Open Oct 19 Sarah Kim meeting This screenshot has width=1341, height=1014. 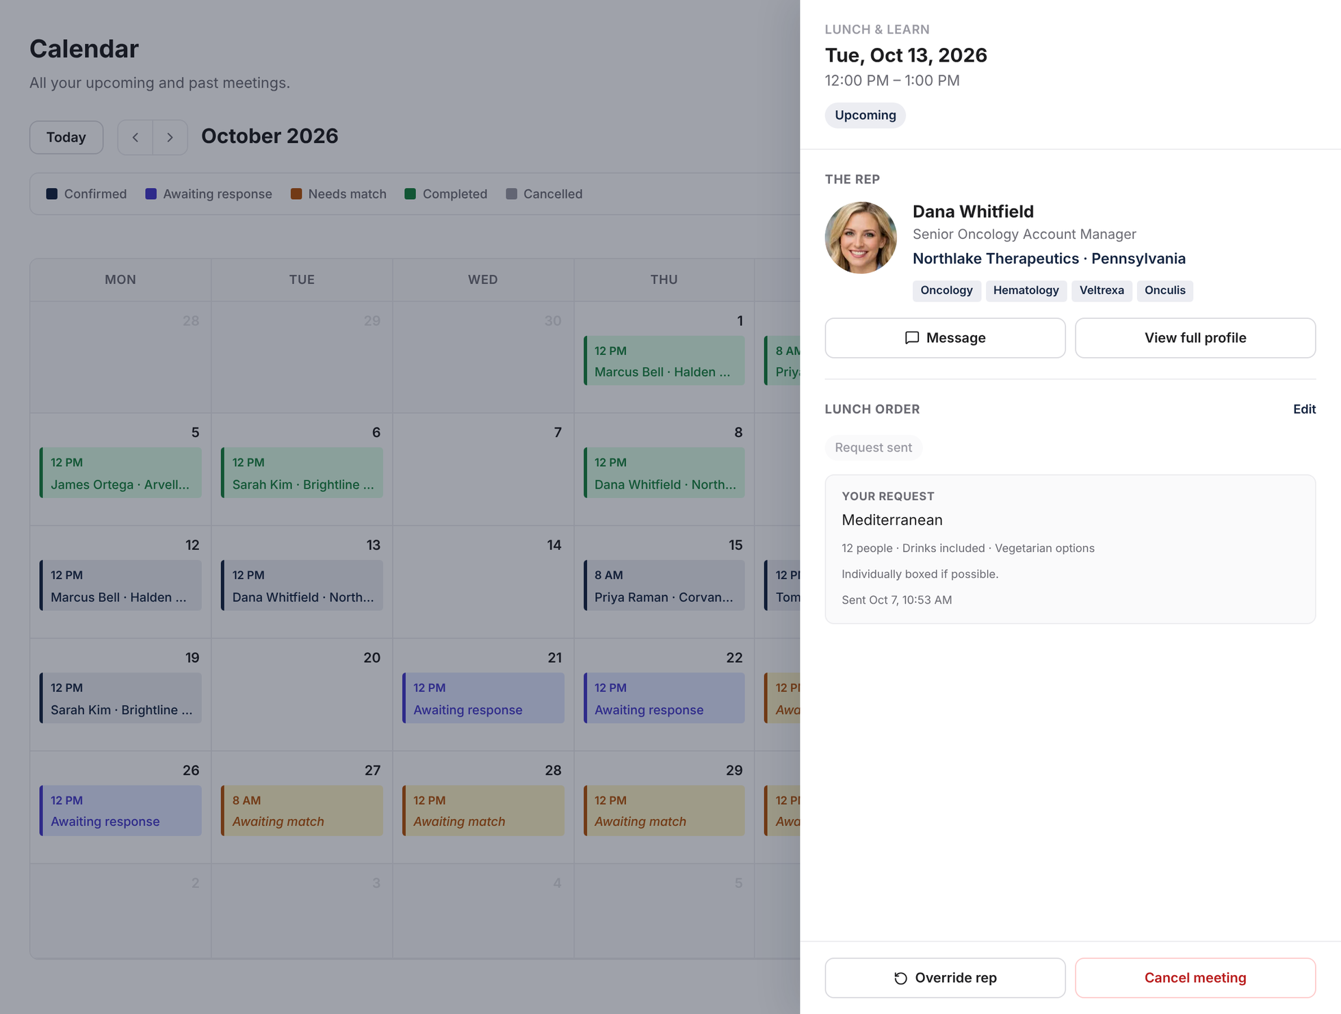pyautogui.click(x=120, y=699)
